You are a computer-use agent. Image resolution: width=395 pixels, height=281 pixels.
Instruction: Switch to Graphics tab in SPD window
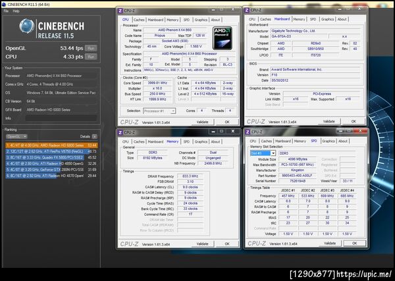click(329, 141)
